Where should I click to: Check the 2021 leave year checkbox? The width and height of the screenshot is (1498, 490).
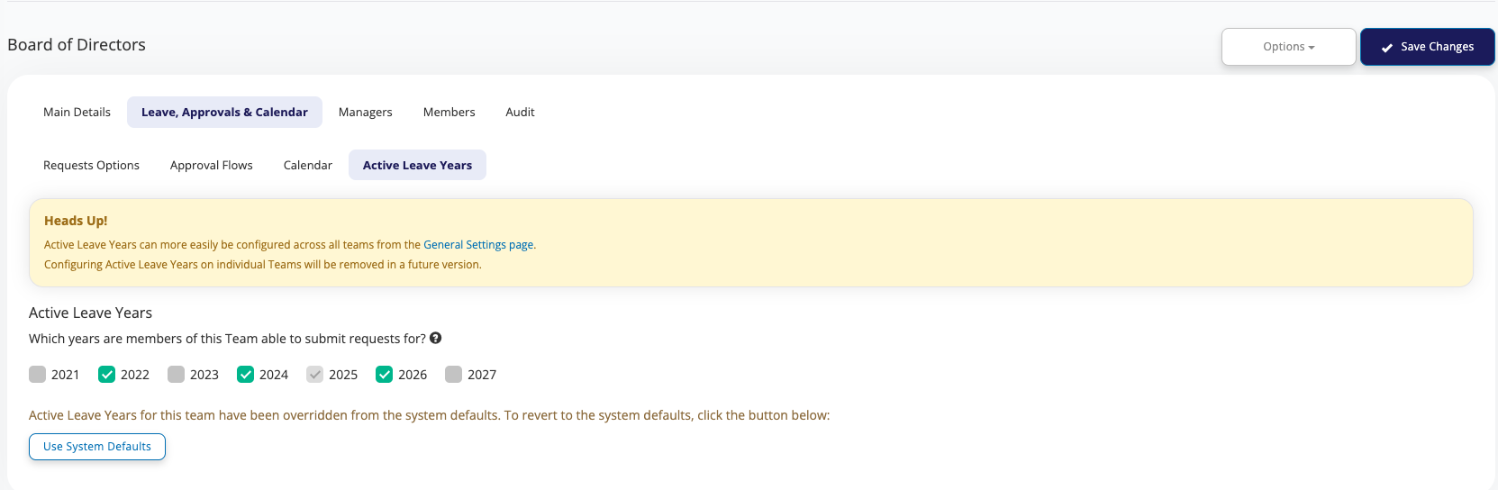coord(37,375)
